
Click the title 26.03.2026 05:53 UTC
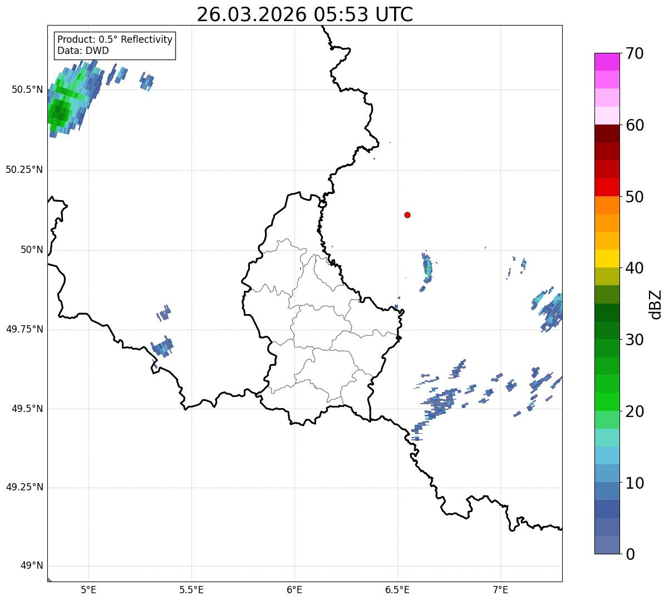[305, 14]
